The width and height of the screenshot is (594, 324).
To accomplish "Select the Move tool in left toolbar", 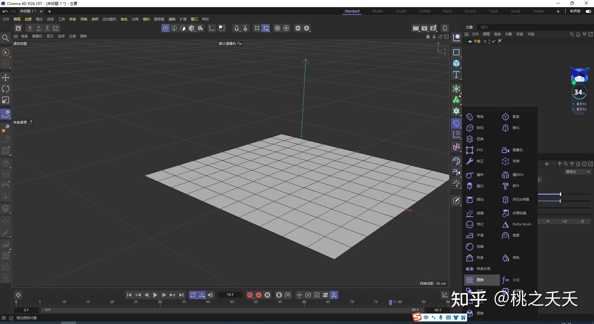I will click(5, 77).
